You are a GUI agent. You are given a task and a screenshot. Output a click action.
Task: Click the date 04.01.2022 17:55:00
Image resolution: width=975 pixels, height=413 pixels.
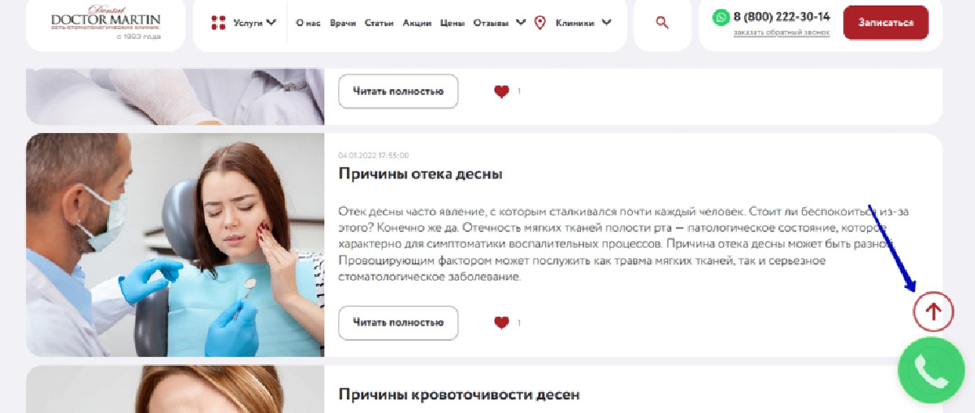click(374, 155)
